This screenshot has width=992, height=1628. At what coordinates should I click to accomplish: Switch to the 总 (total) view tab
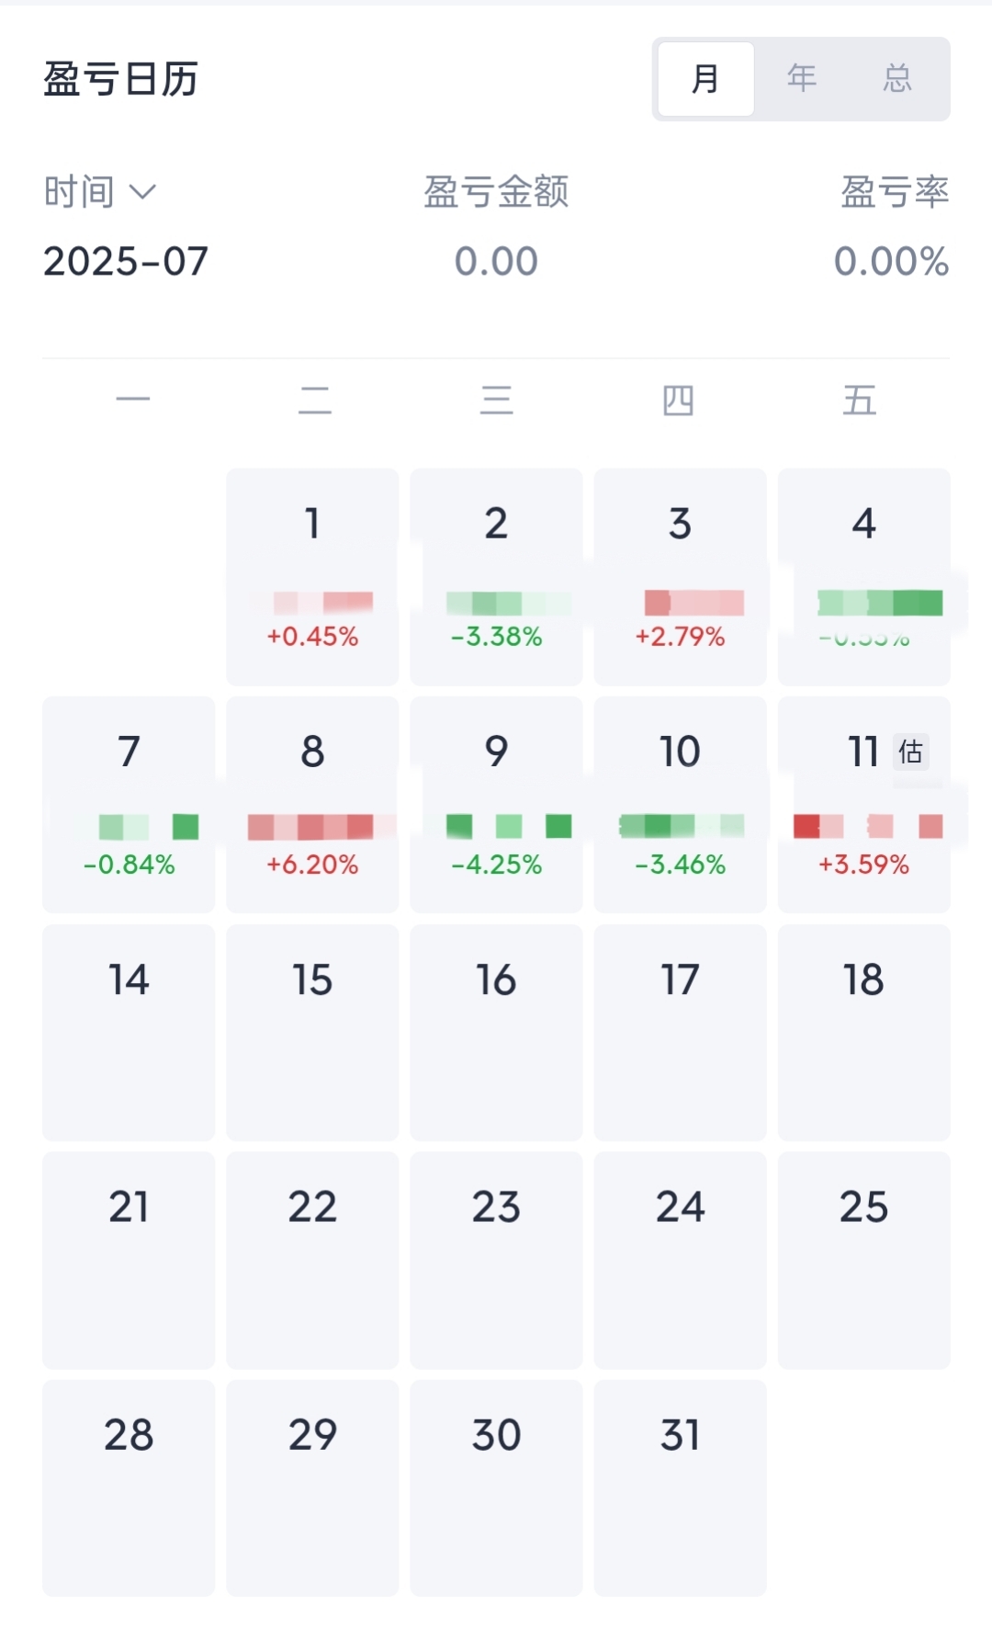tap(897, 79)
